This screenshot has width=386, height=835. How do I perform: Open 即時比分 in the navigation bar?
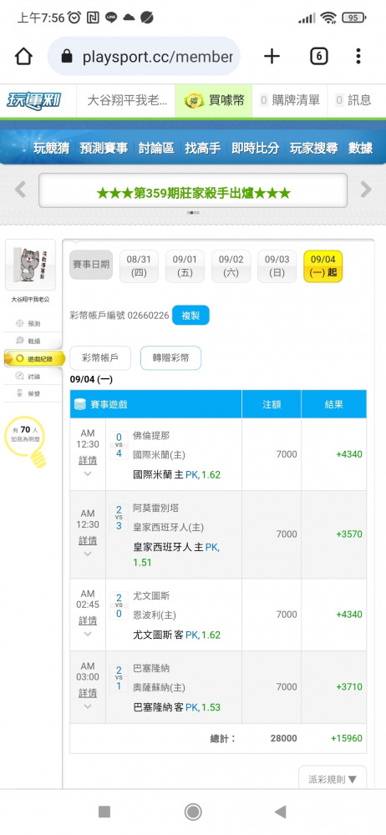255,148
